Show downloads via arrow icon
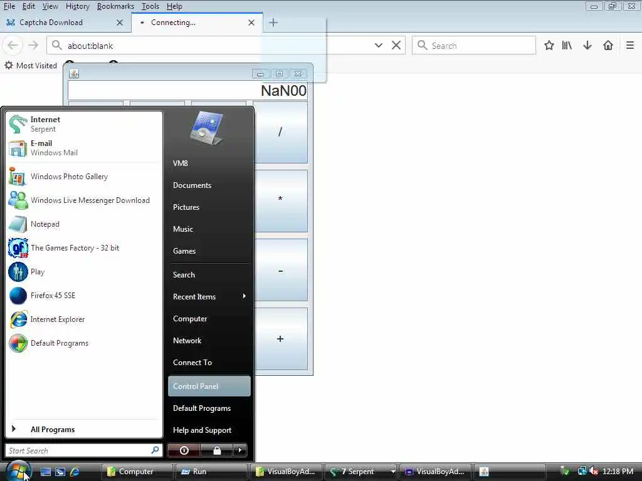The height and width of the screenshot is (481, 642). coord(587,45)
